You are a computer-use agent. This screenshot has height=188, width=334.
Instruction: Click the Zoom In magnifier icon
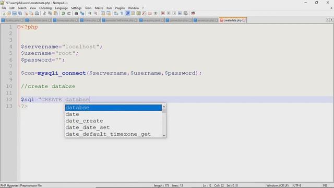point(90,14)
